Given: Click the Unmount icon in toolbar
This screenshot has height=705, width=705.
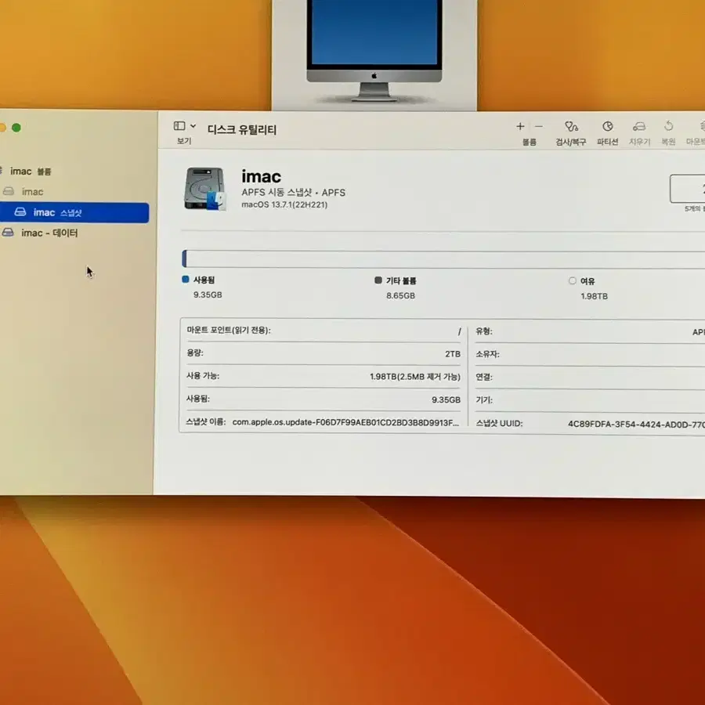Looking at the screenshot, I should 702,126.
